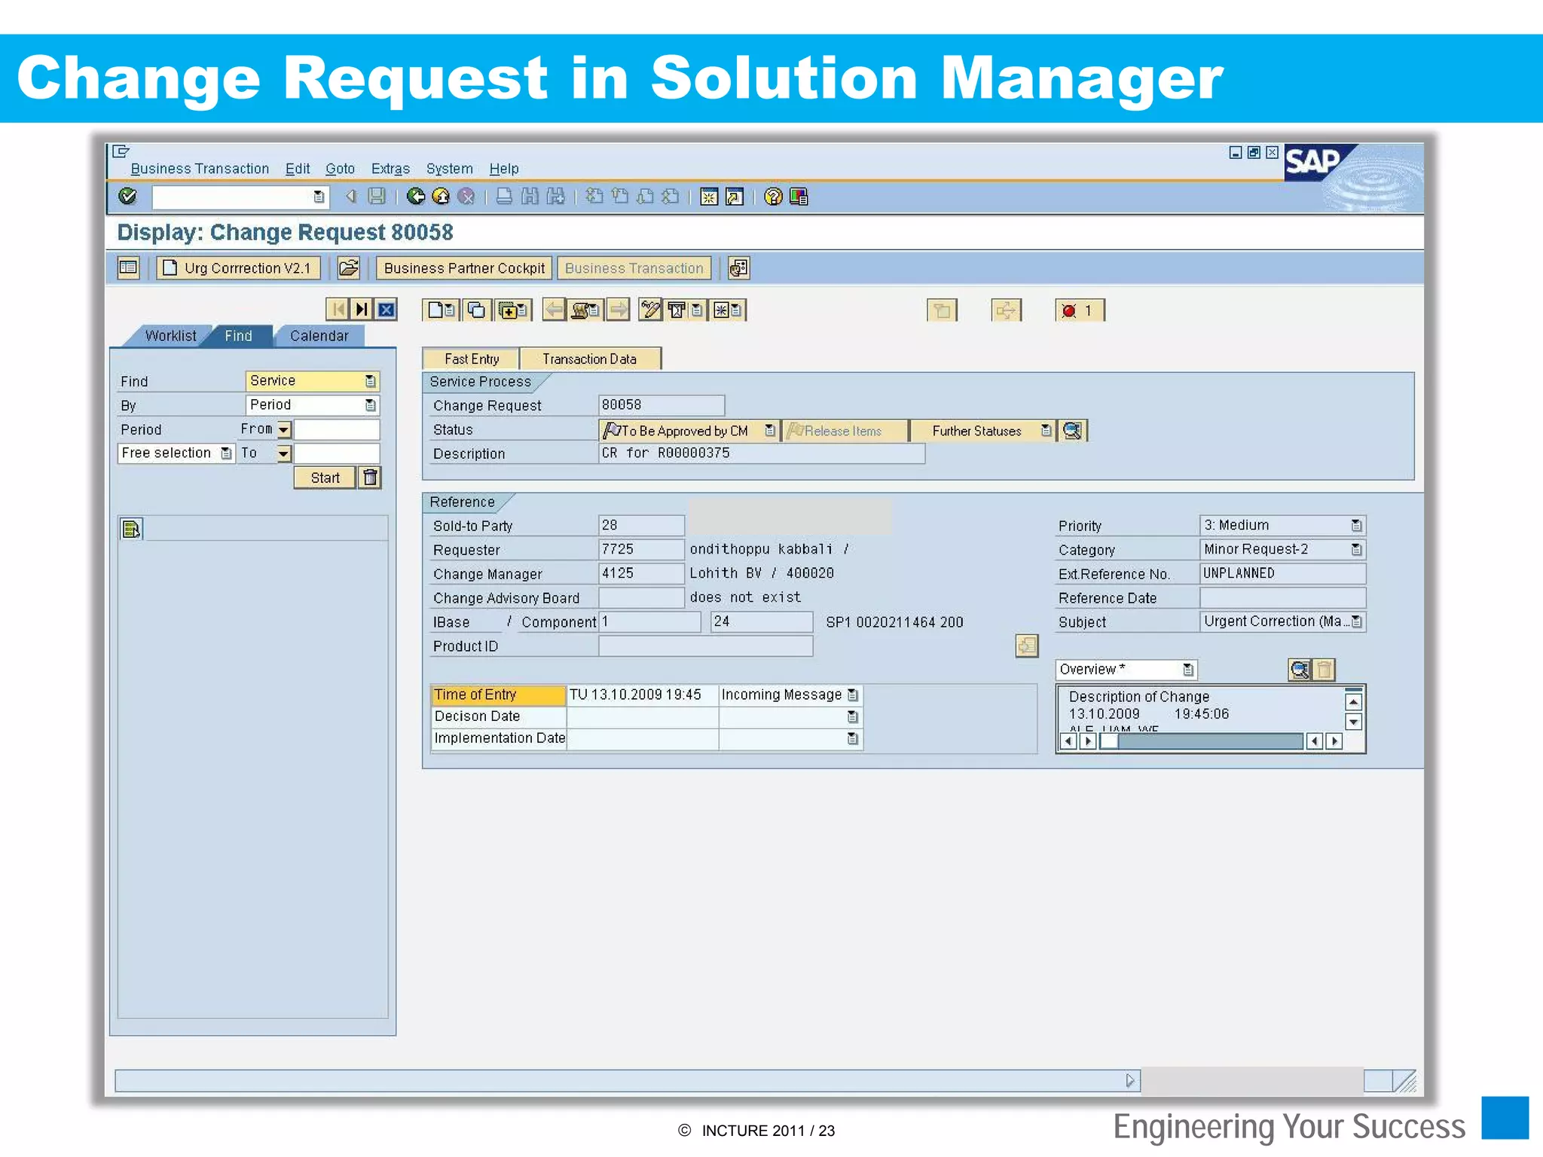Expand the Further Statuses dropdown
The image size is (1543, 1157).
tap(1046, 431)
